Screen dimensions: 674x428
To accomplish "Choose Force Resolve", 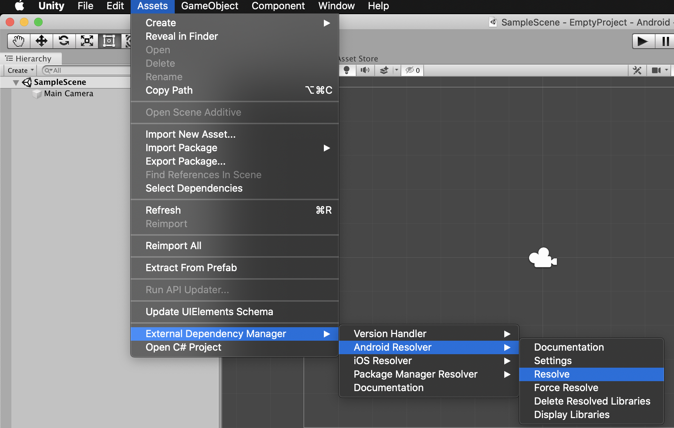I will click(x=592, y=388).
